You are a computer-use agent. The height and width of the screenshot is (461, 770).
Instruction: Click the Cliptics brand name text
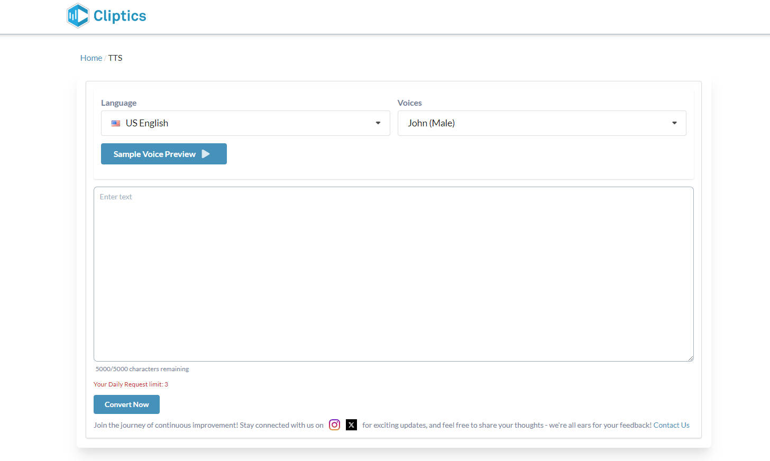pyautogui.click(x=120, y=16)
